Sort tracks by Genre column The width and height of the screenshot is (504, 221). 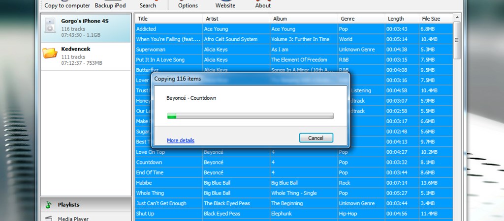(361, 19)
